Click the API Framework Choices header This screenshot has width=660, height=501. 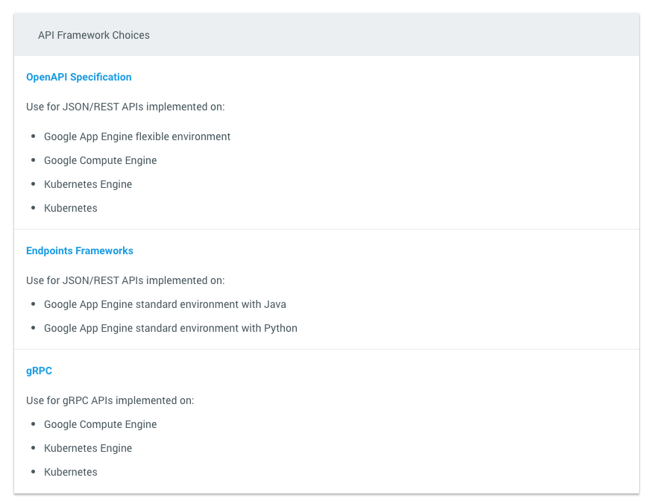coord(93,35)
